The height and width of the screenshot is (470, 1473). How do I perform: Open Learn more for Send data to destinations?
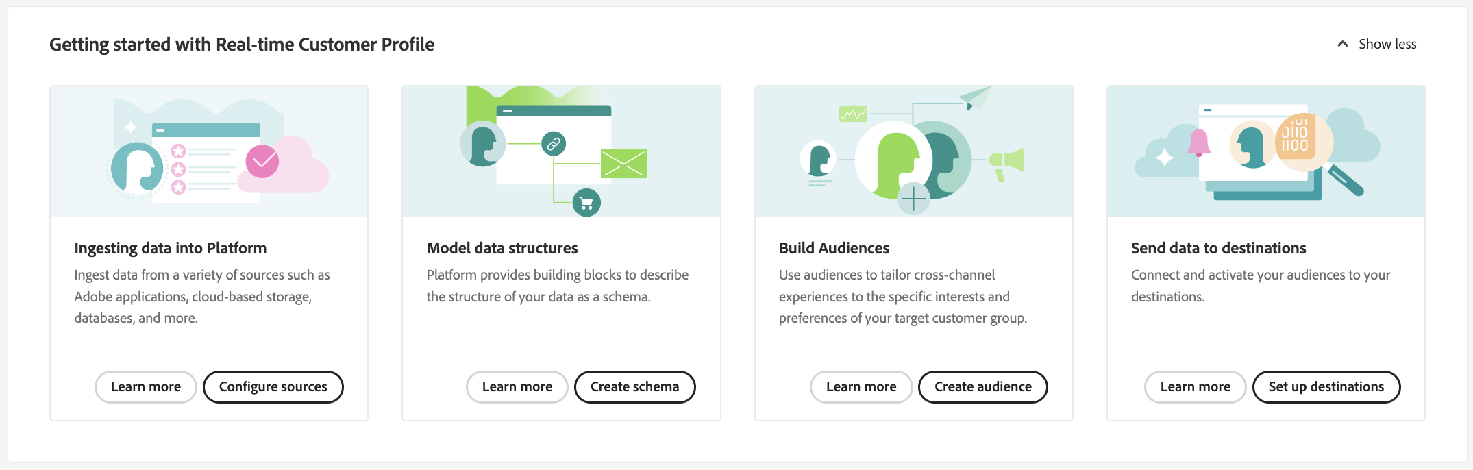(x=1196, y=387)
